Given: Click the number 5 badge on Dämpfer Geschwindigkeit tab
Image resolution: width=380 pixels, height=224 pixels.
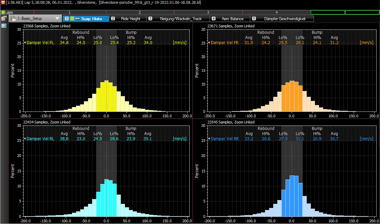Looking at the screenshot, I should tap(254, 19).
